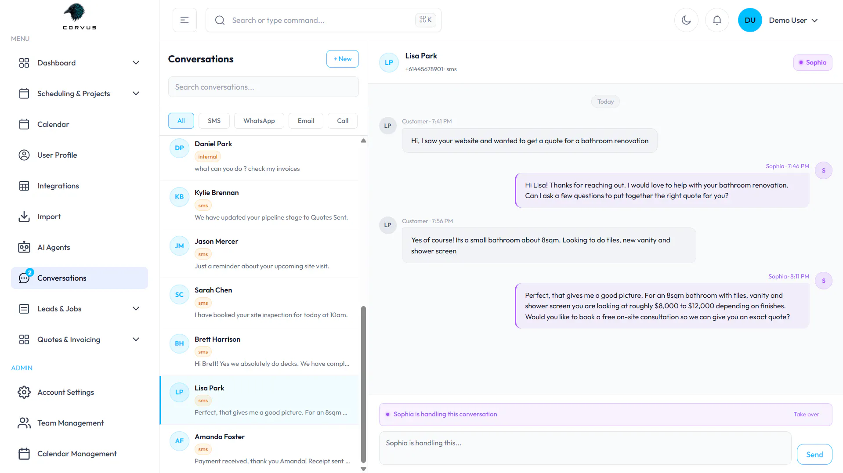
Task: Click the Leads & Jobs list icon
Action: 24,309
